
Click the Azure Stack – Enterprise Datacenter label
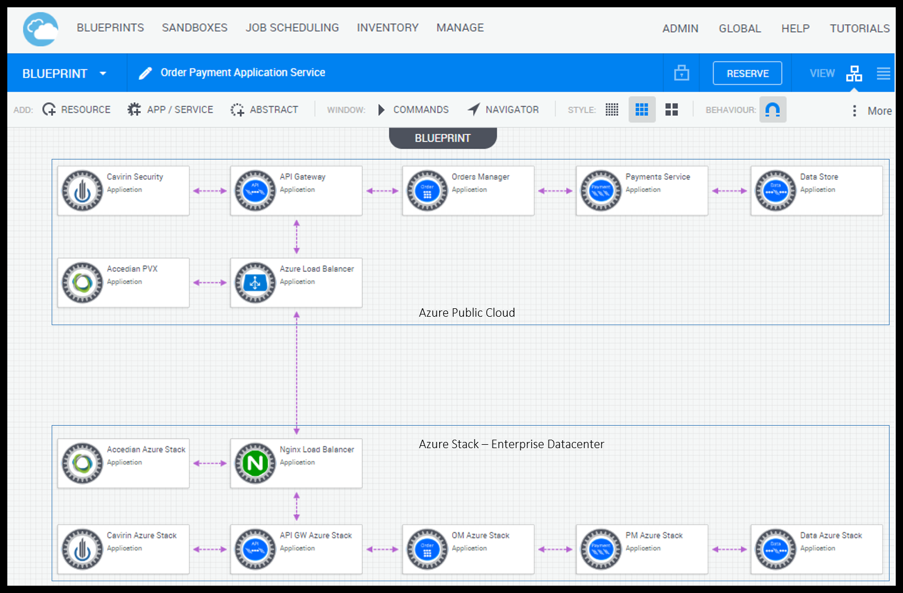tap(511, 444)
